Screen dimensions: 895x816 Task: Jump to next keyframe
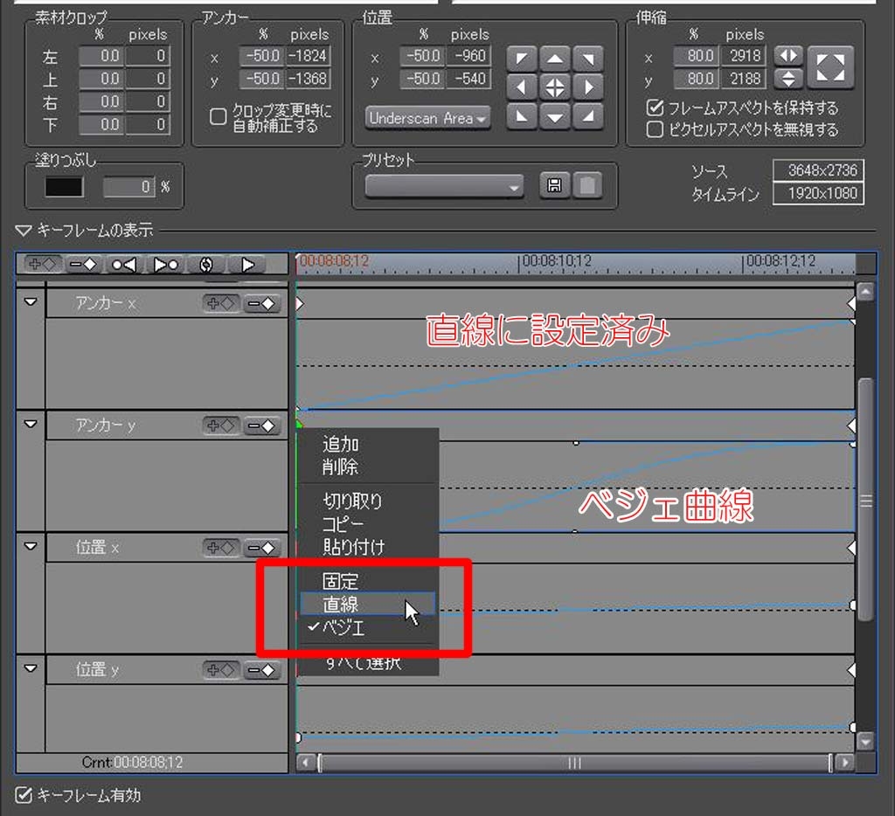pyautogui.click(x=165, y=264)
